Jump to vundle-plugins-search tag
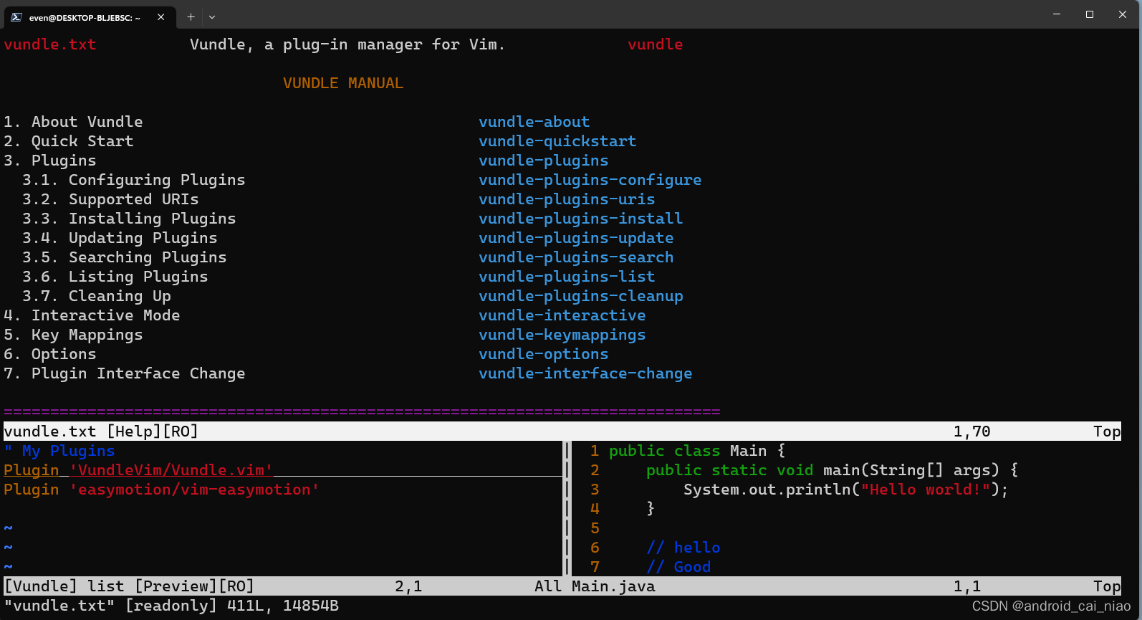 click(x=576, y=257)
